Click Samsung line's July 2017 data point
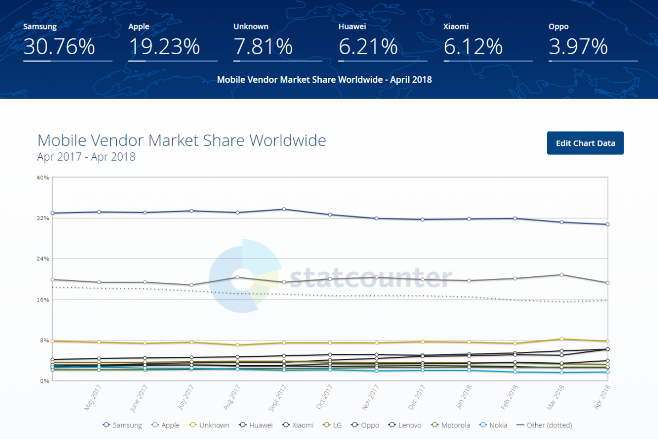The image size is (658, 439). (x=191, y=211)
